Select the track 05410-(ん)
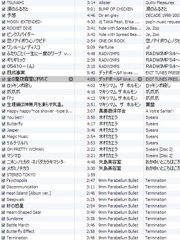The image size is (180, 240). (x=21, y=66)
